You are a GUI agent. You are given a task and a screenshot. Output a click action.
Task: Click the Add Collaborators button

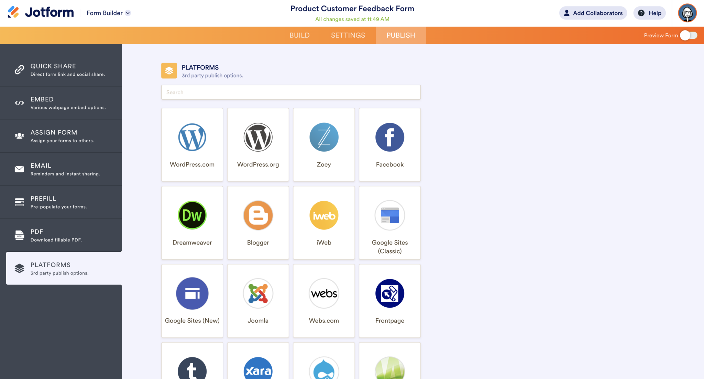pyautogui.click(x=593, y=13)
